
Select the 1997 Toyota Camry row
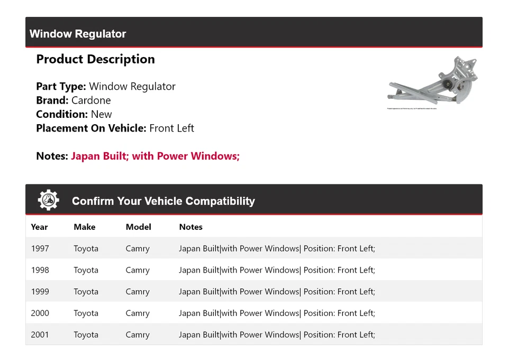[x=253, y=248]
